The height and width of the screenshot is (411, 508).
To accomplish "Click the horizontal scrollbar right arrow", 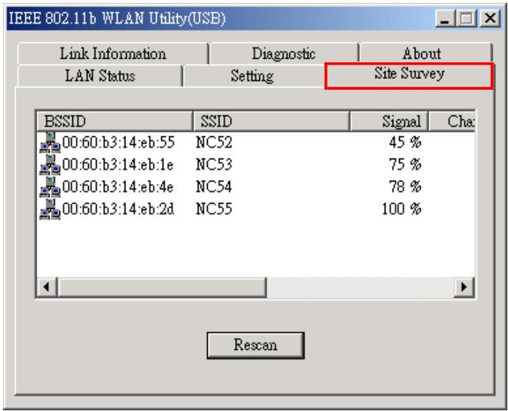I will tap(464, 287).
